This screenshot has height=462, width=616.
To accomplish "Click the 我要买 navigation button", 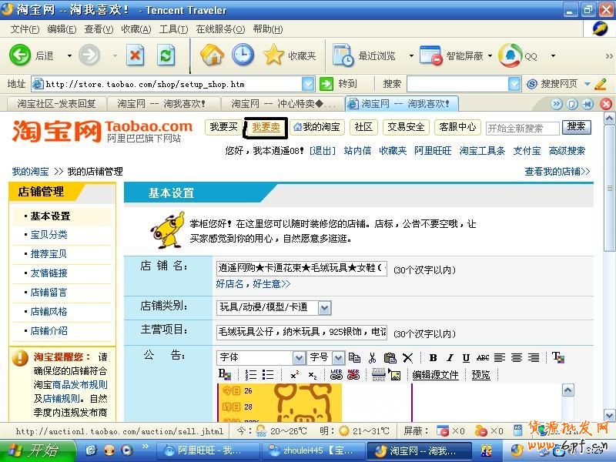I will (x=223, y=127).
